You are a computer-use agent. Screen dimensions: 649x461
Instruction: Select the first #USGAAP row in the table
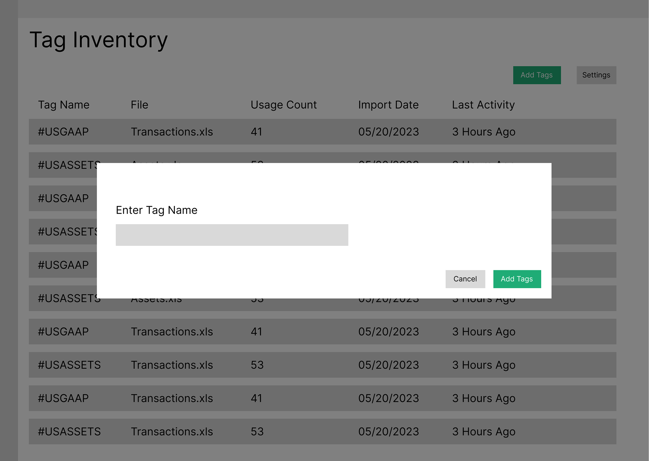pos(64,131)
